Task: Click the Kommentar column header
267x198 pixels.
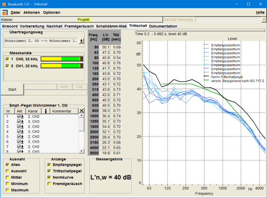Action: 64,111
